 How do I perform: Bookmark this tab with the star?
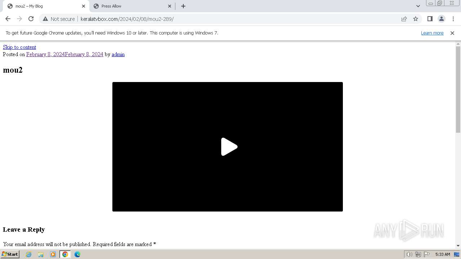(x=416, y=19)
